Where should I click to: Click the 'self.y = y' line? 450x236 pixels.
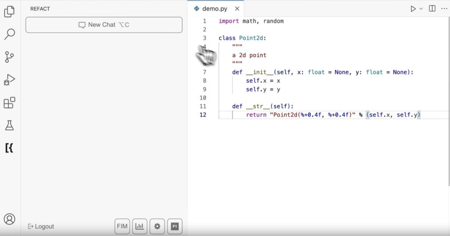263,89
